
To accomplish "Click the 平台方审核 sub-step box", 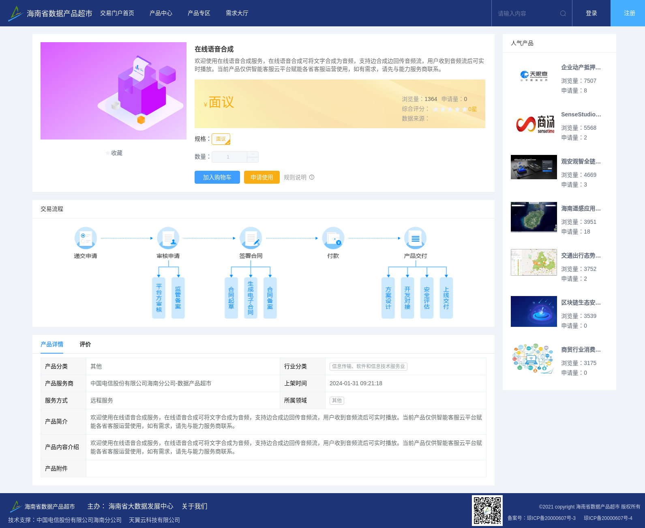I will tap(159, 298).
